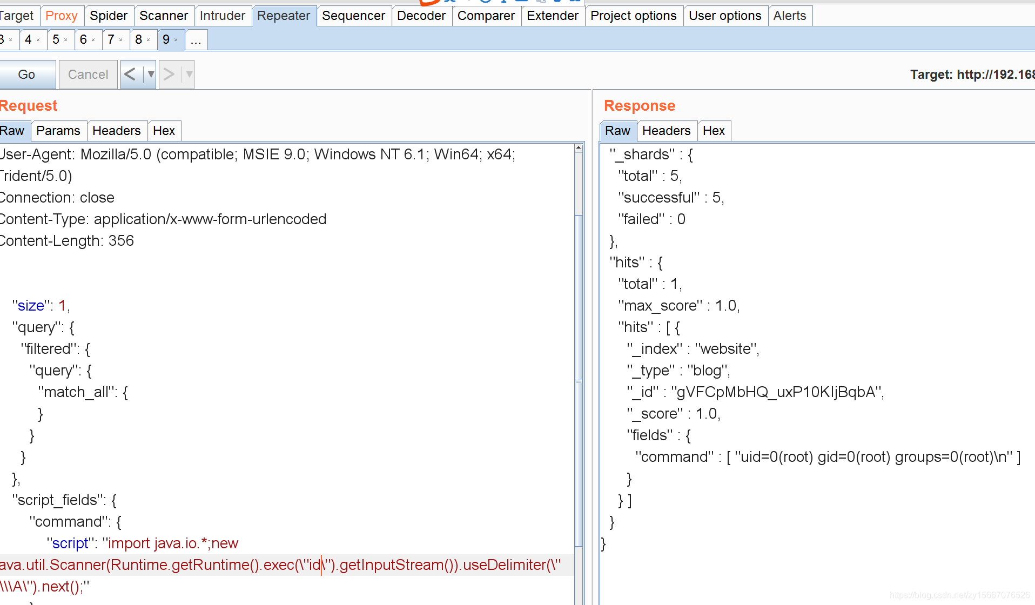Switch to the Intruder tab
1035x605 pixels.
223,16
